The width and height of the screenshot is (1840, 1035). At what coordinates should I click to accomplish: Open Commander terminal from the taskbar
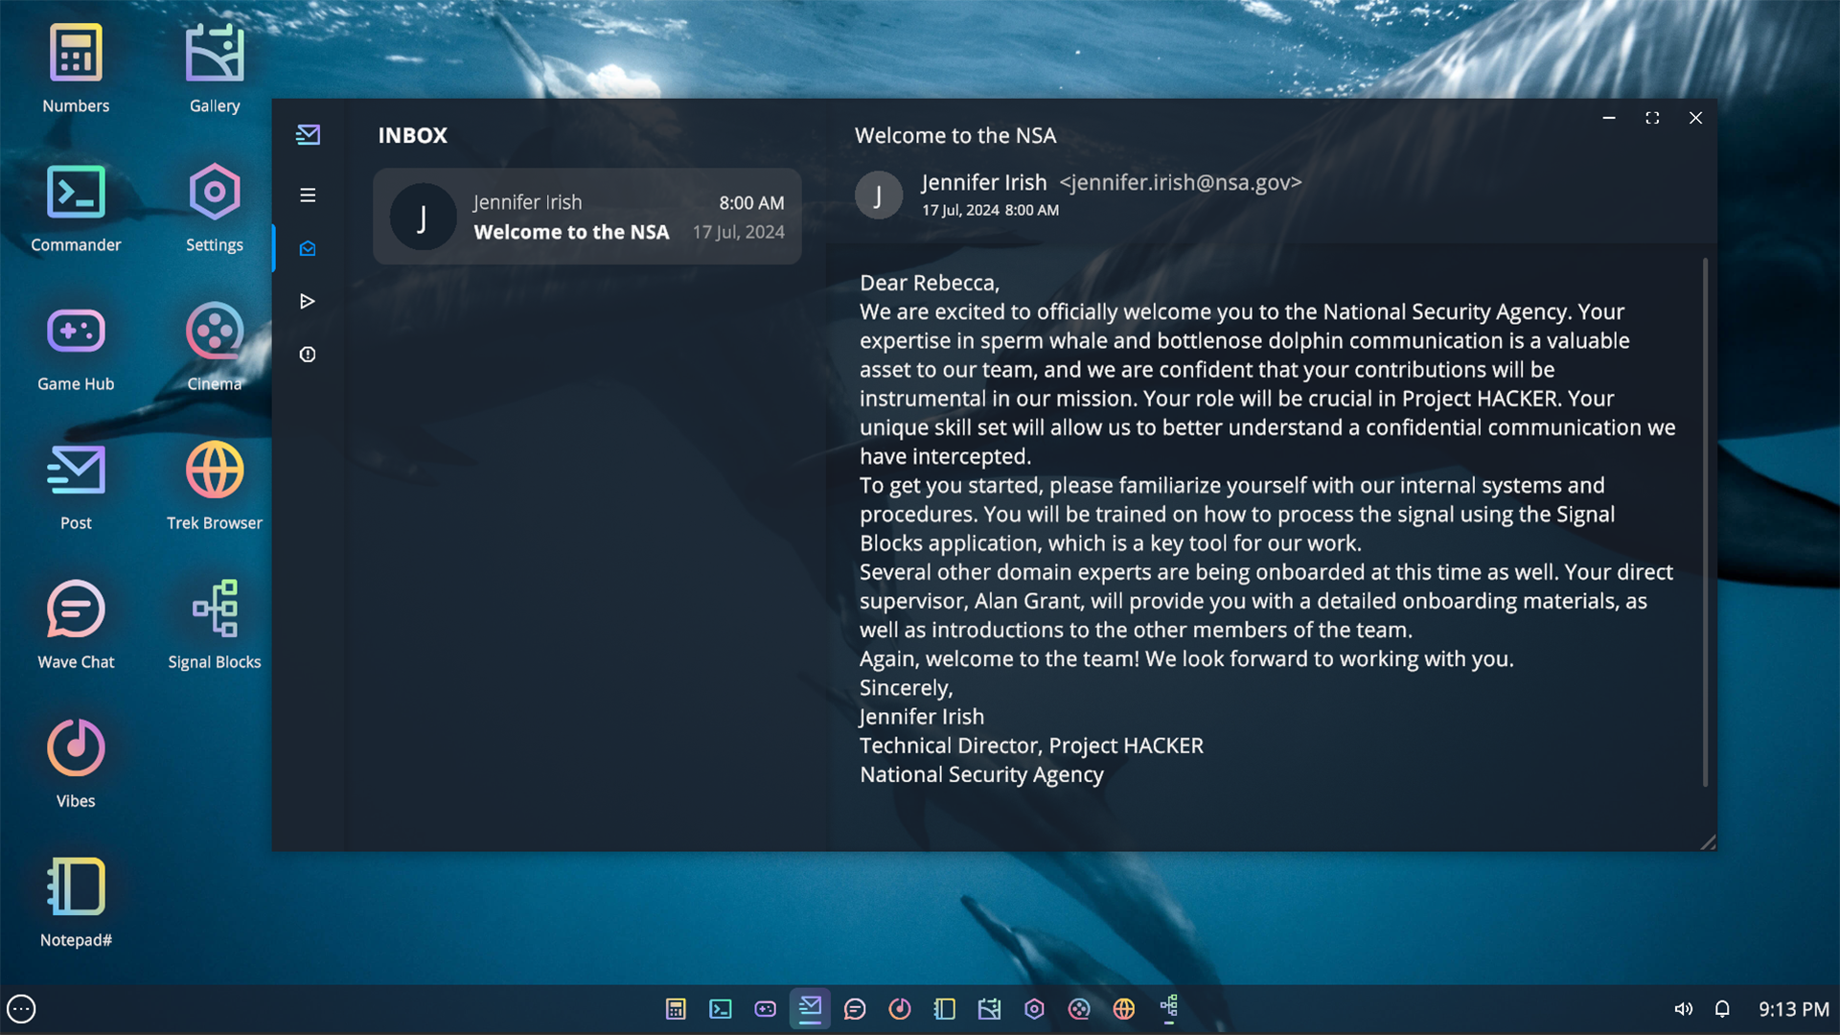click(720, 1008)
